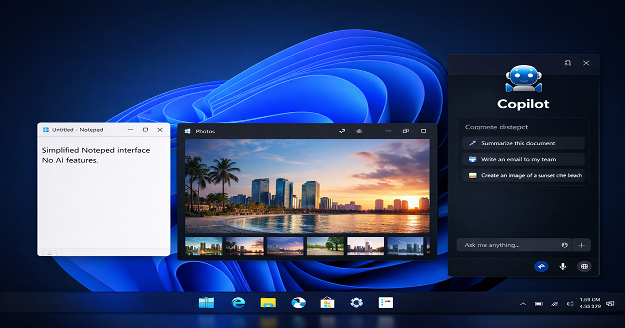This screenshot has height=328, width=625.
Task: Click the microphone icon in Copilot
Action: coord(562,267)
